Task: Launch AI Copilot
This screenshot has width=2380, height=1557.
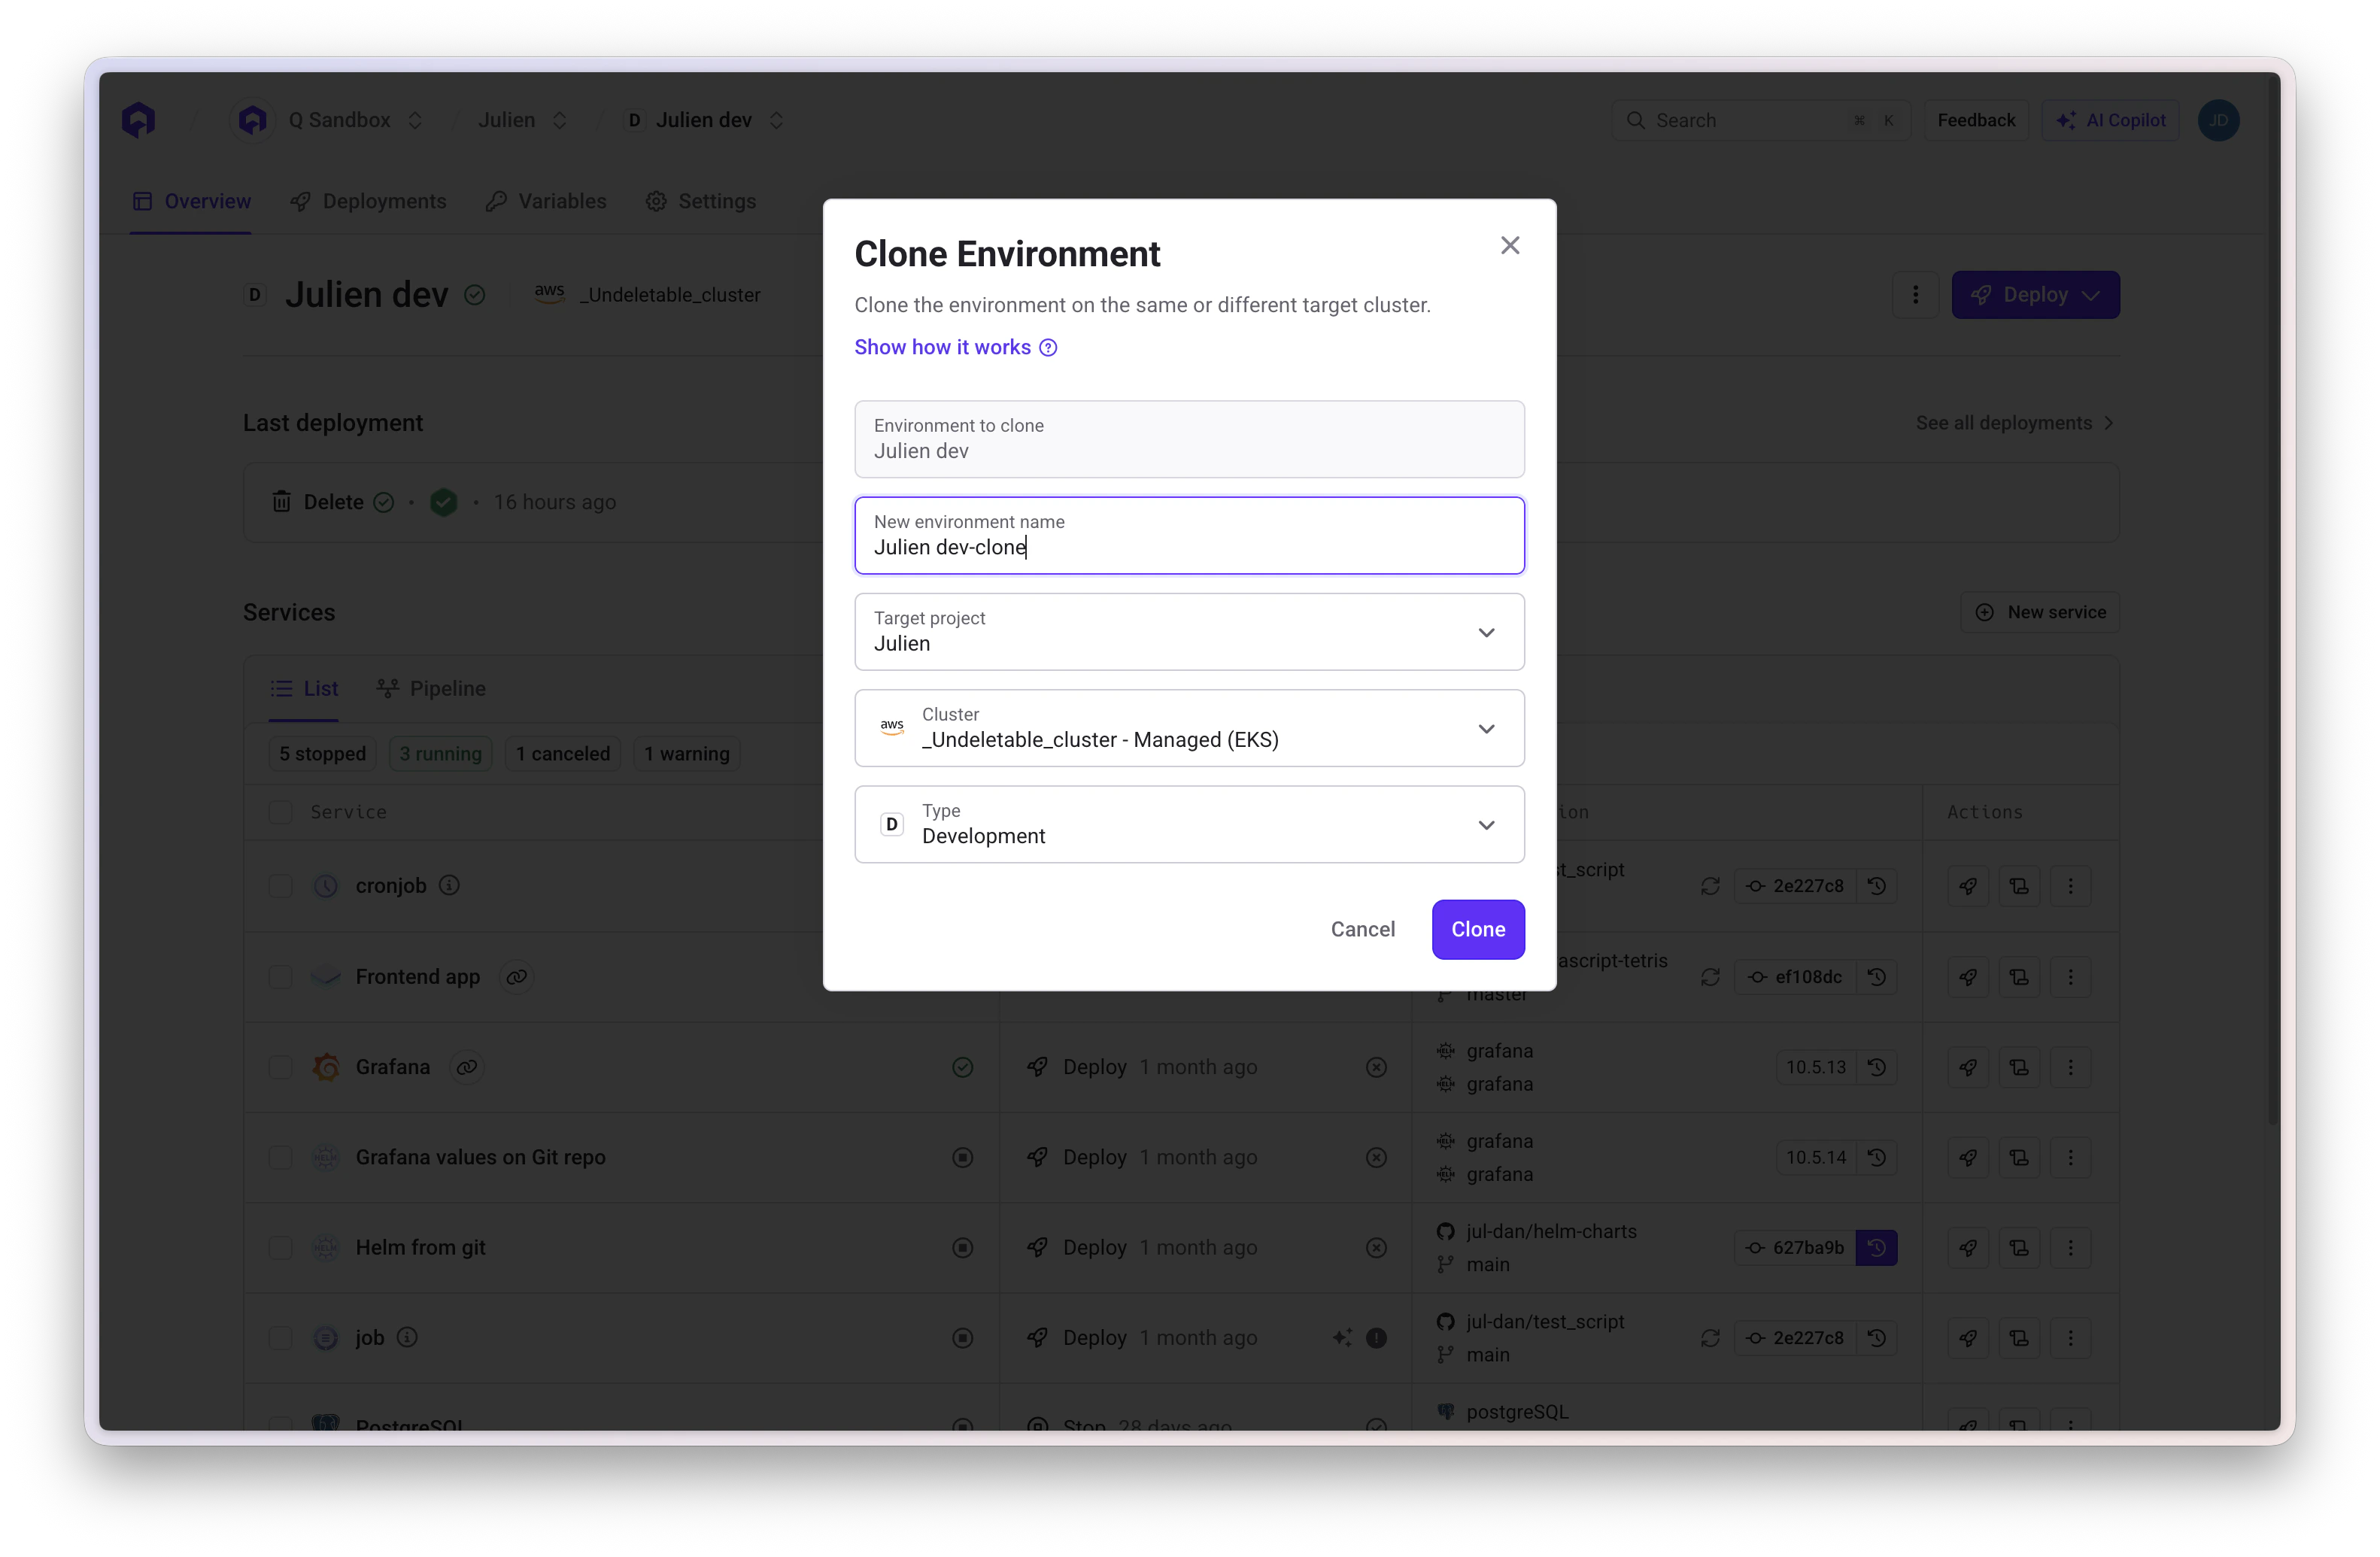Action: point(2110,120)
